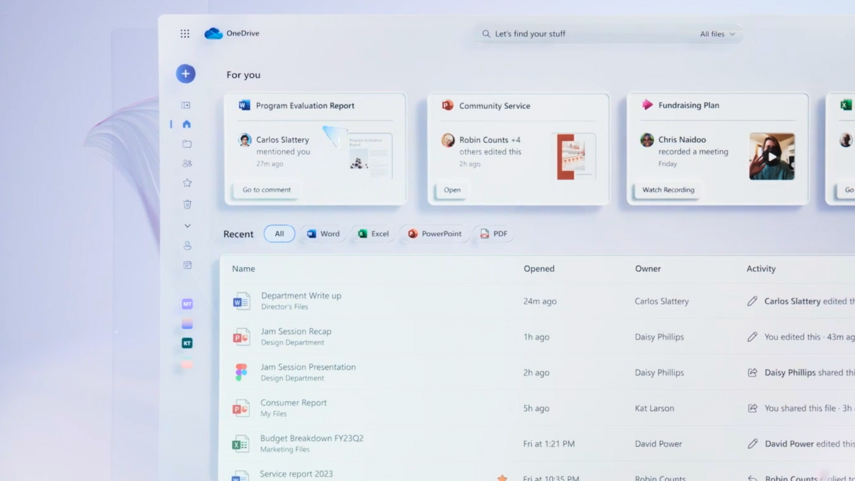
Task: Click the OneDrive cloud logo
Action: point(213,33)
